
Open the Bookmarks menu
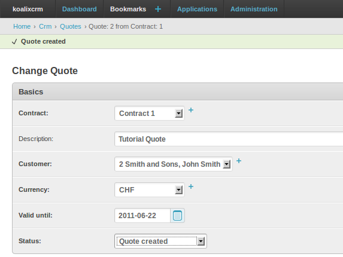(128, 9)
